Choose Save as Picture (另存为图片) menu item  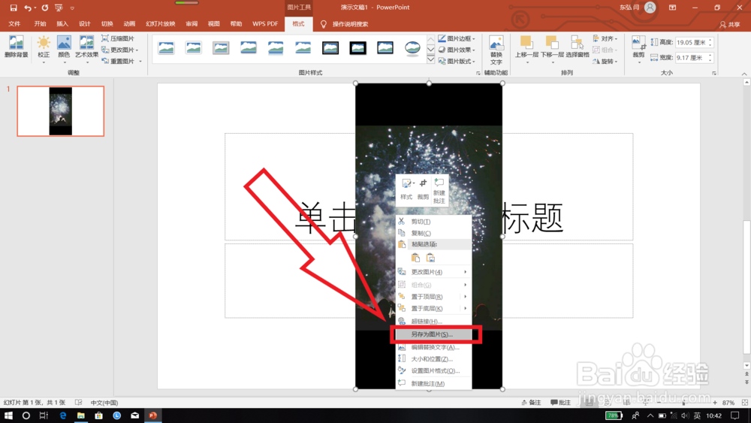click(433, 334)
